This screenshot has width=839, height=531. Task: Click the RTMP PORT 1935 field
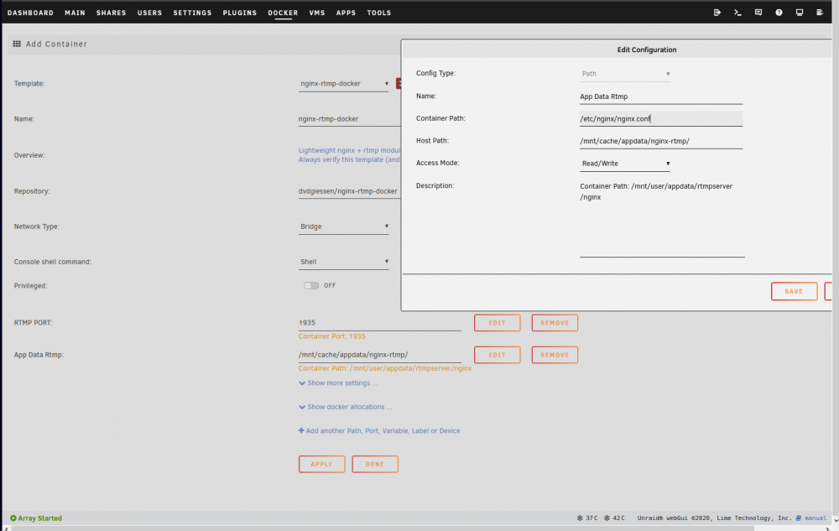coord(380,323)
